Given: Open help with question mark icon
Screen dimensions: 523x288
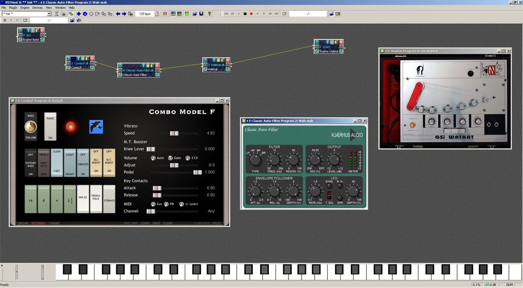Looking at the screenshot, I should (209, 14).
